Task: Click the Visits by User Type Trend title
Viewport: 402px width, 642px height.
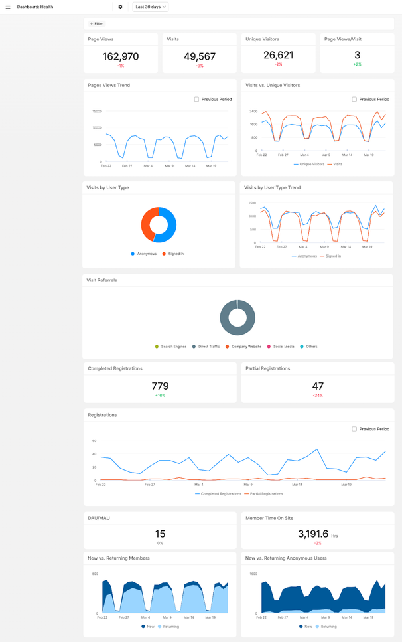Action: pyautogui.click(x=273, y=187)
